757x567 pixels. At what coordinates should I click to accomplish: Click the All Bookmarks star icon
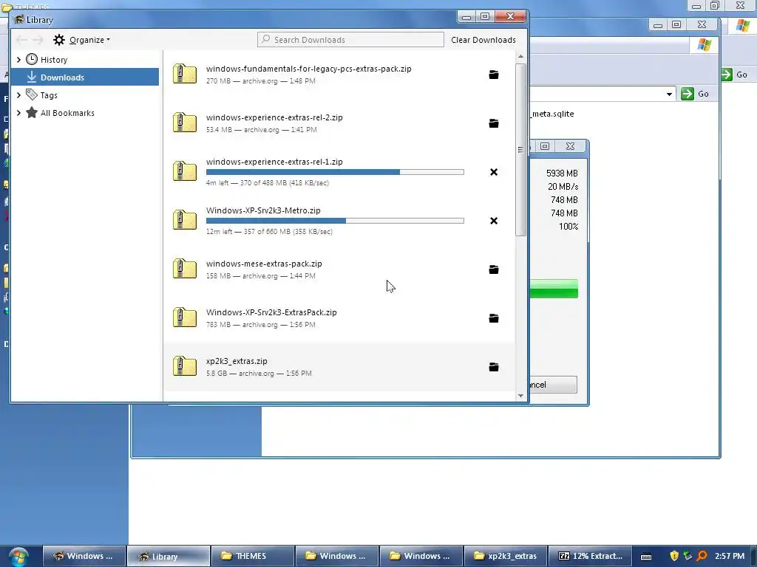[x=32, y=112]
